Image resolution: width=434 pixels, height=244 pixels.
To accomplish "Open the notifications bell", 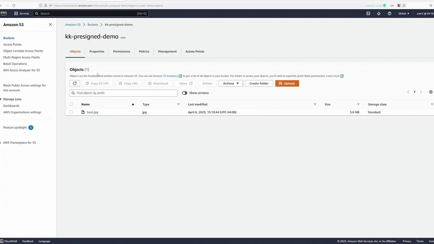I will (379, 14).
